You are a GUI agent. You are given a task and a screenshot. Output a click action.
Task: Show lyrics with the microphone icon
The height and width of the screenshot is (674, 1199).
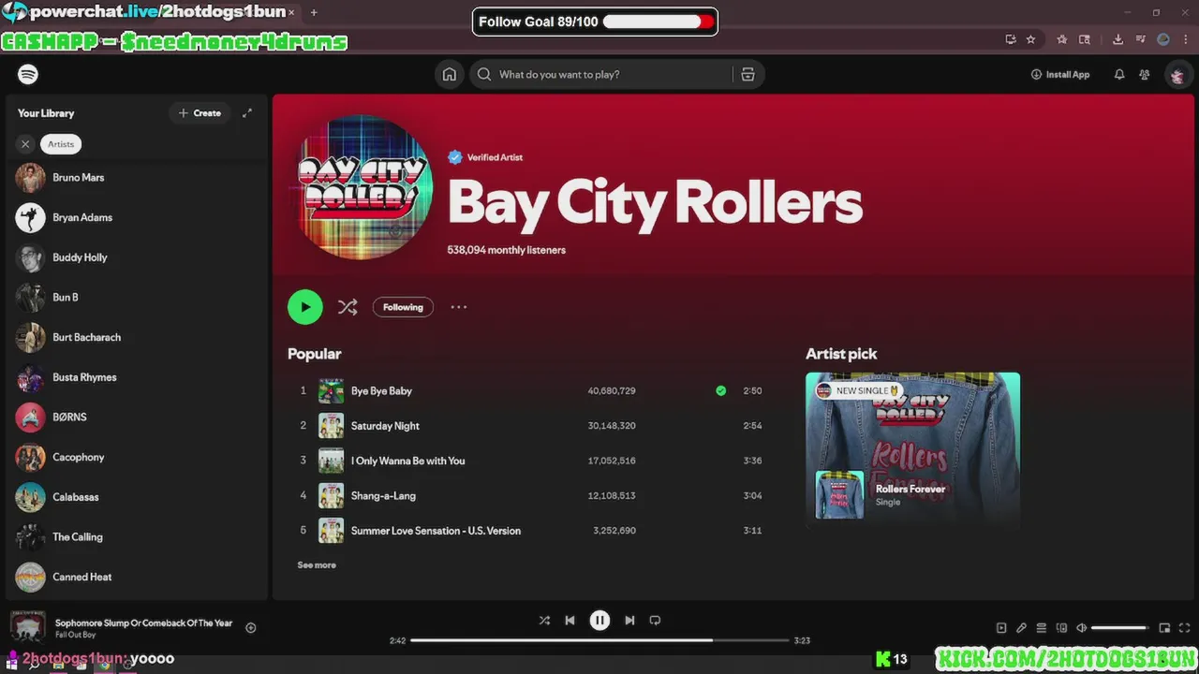(1021, 628)
